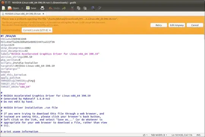Viewport: 205px width, 137px height.
Task: Choose Edit Anyway in the warning bar
Action: [177, 25]
